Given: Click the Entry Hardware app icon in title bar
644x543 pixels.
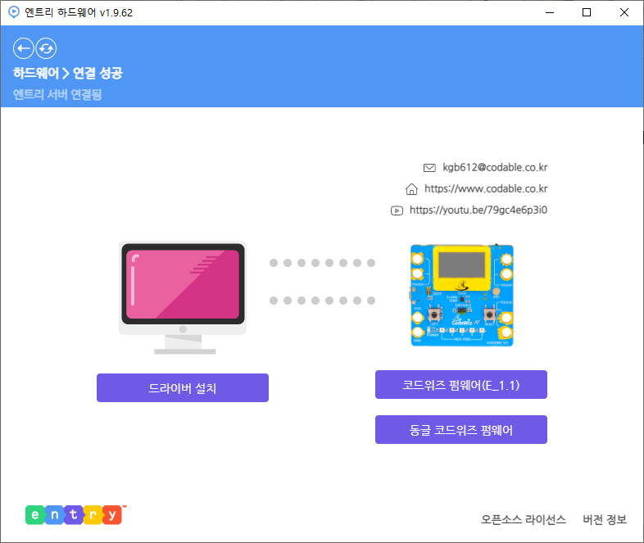Looking at the screenshot, I should (14, 12).
